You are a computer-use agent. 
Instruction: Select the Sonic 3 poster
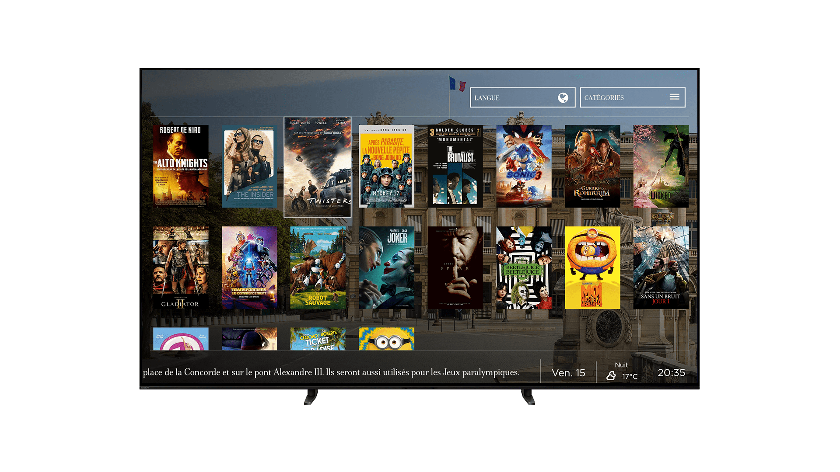524,166
